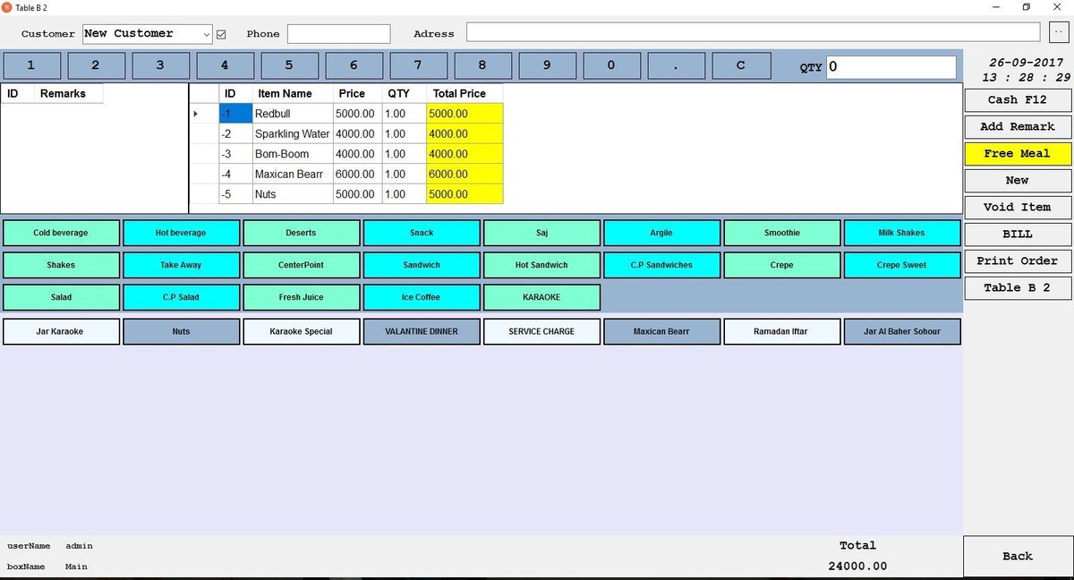
Task: Open the Ice Coffee category
Action: tap(422, 297)
